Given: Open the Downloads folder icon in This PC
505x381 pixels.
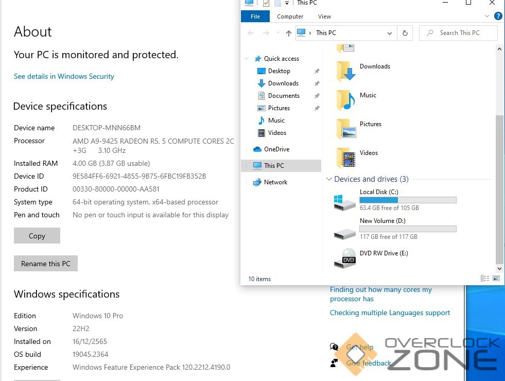Looking at the screenshot, I should pos(345,71).
